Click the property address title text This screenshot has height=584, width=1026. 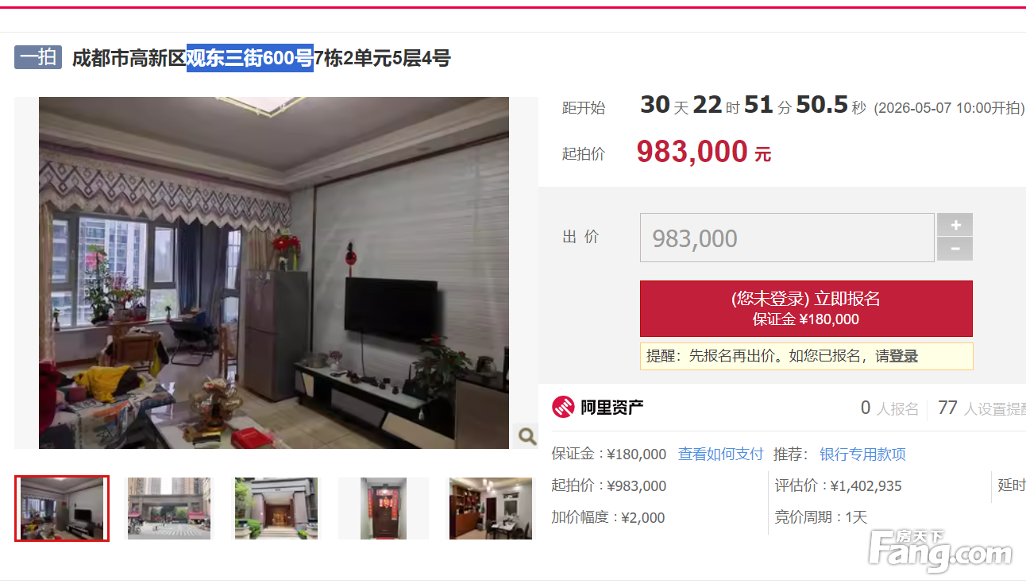click(x=261, y=58)
